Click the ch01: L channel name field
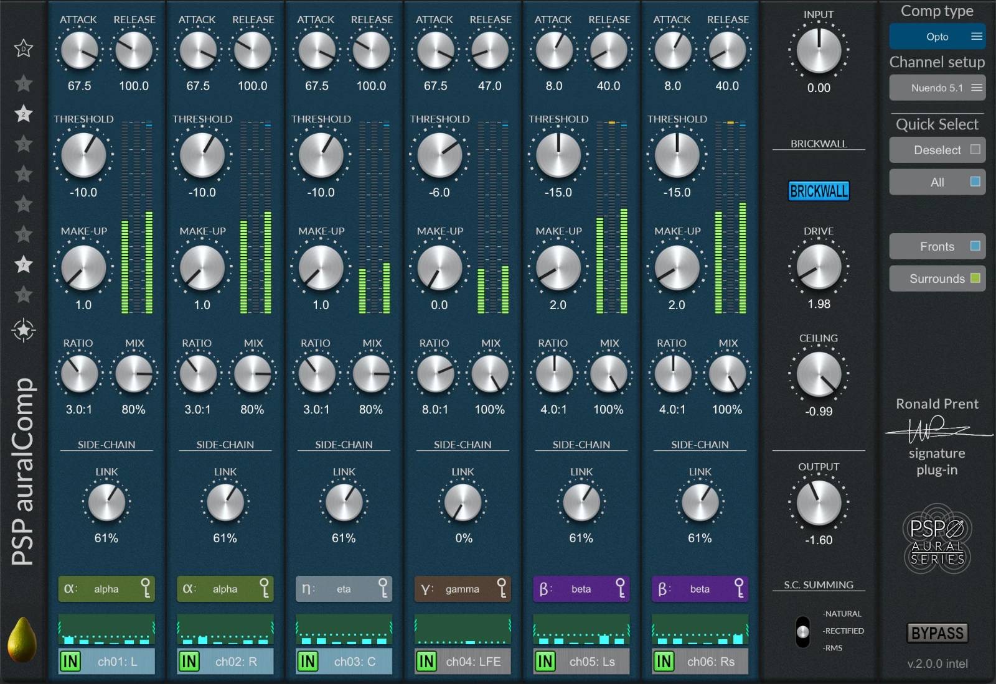Screen dimensions: 996x684 118,662
